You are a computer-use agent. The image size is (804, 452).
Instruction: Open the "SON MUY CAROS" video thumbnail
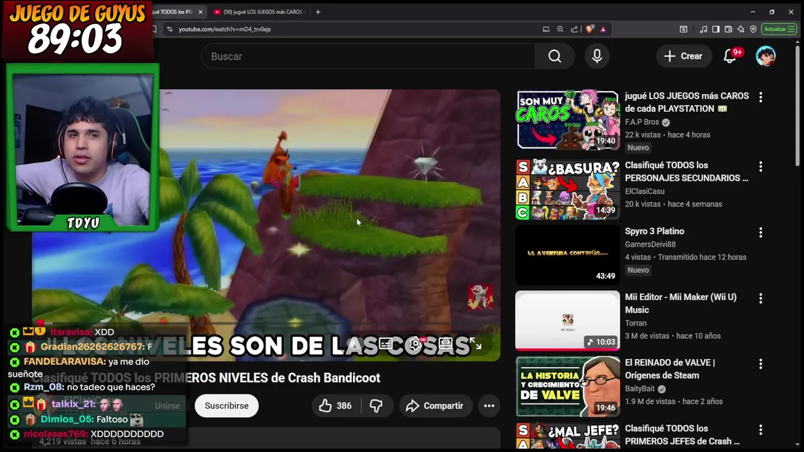coord(568,119)
